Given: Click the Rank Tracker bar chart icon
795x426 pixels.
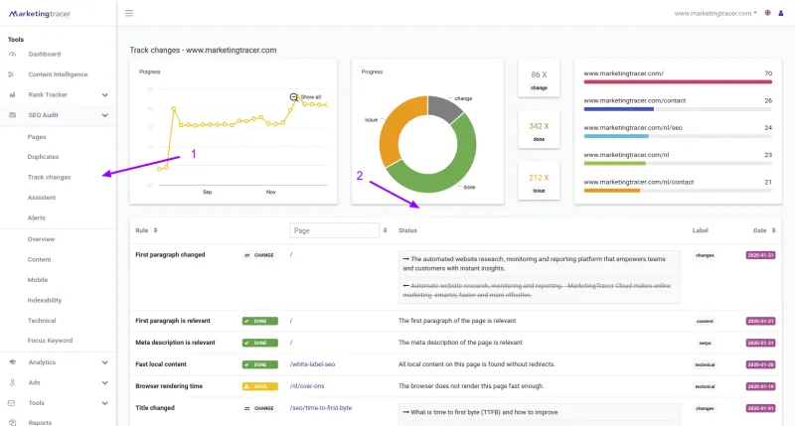Looking at the screenshot, I should [x=13, y=94].
